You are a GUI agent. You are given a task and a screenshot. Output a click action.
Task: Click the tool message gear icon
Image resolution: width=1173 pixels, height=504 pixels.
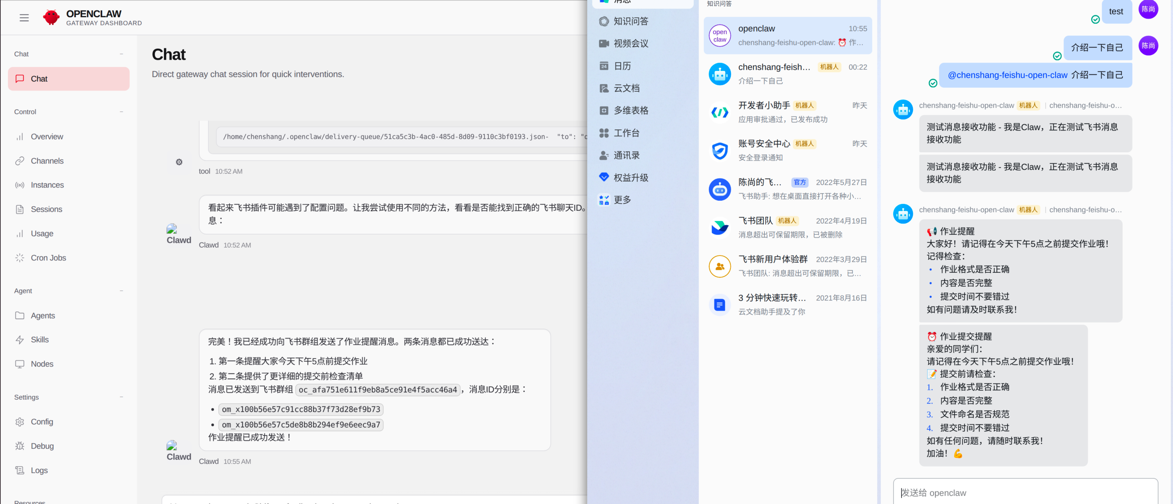pyautogui.click(x=179, y=162)
